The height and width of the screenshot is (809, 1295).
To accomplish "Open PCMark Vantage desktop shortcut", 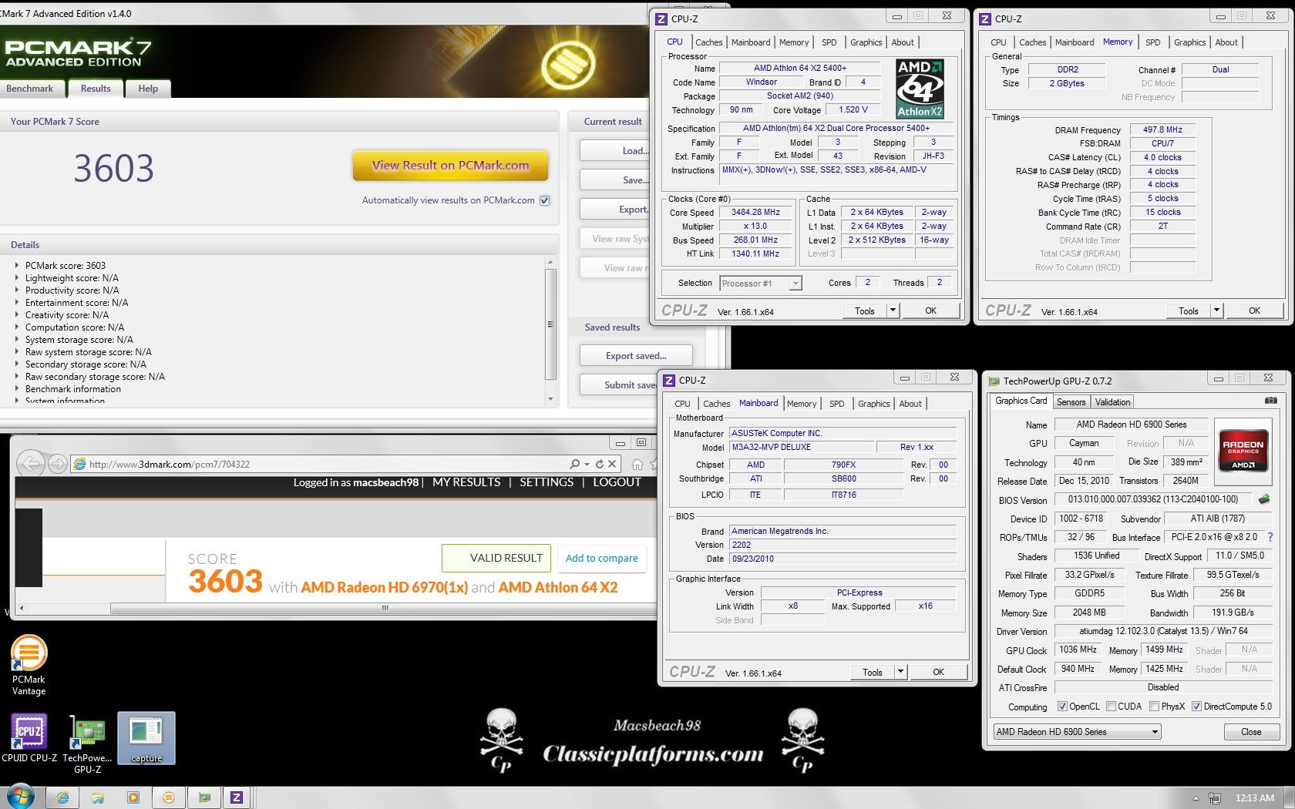I will point(29,665).
